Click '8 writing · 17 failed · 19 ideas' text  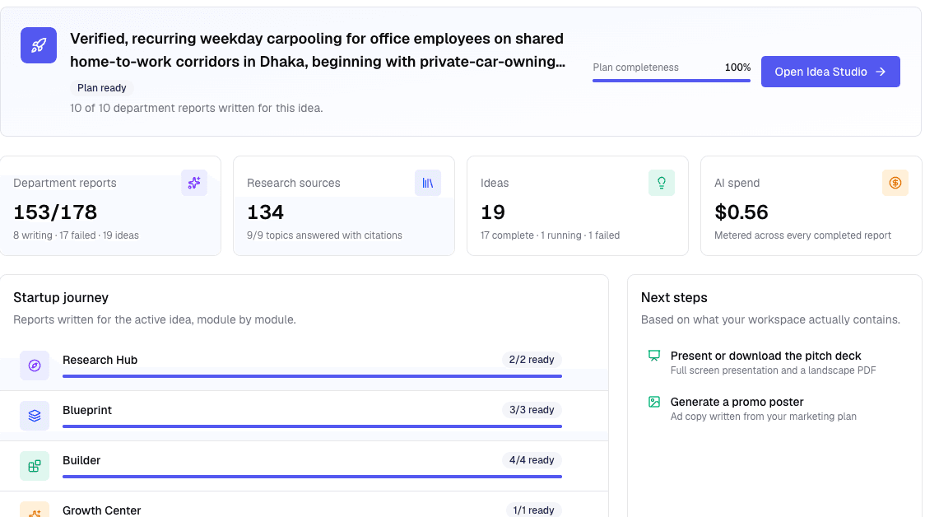pyautogui.click(x=76, y=235)
